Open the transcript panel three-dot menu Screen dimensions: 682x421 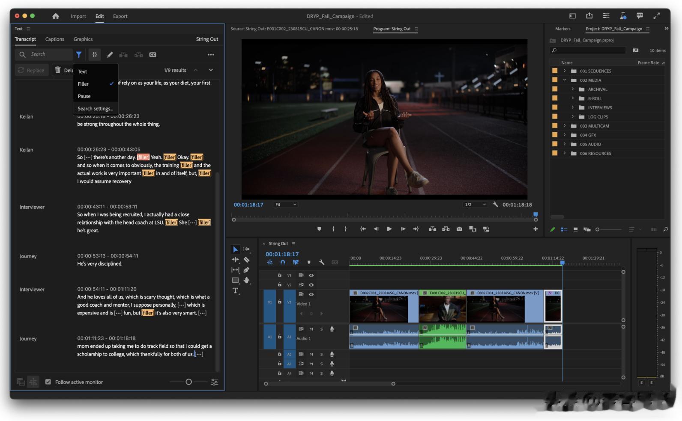pos(211,55)
